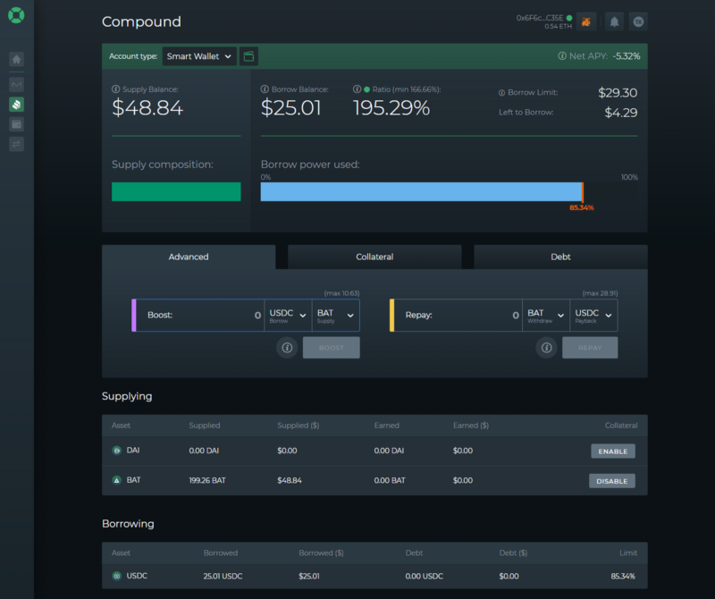Click the 0.00 DAI supplied cell
Image resolution: width=715 pixels, height=599 pixels.
click(x=204, y=451)
